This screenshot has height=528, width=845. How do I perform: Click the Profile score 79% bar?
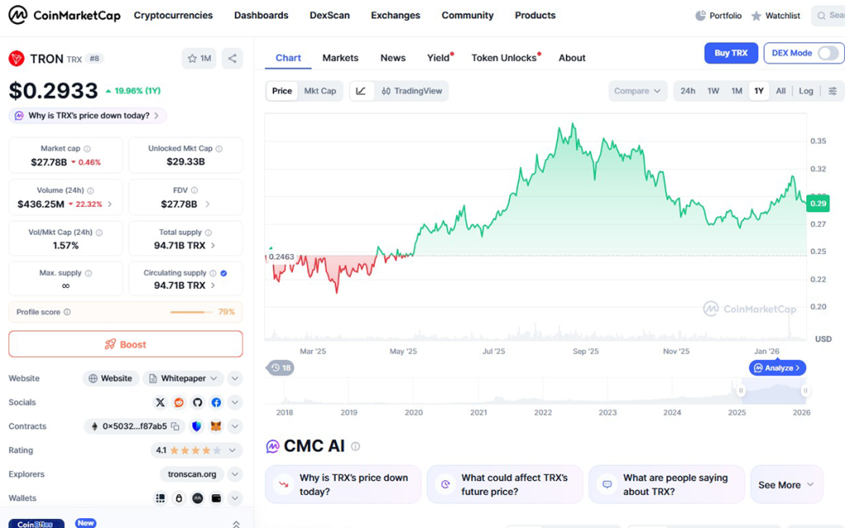click(191, 312)
